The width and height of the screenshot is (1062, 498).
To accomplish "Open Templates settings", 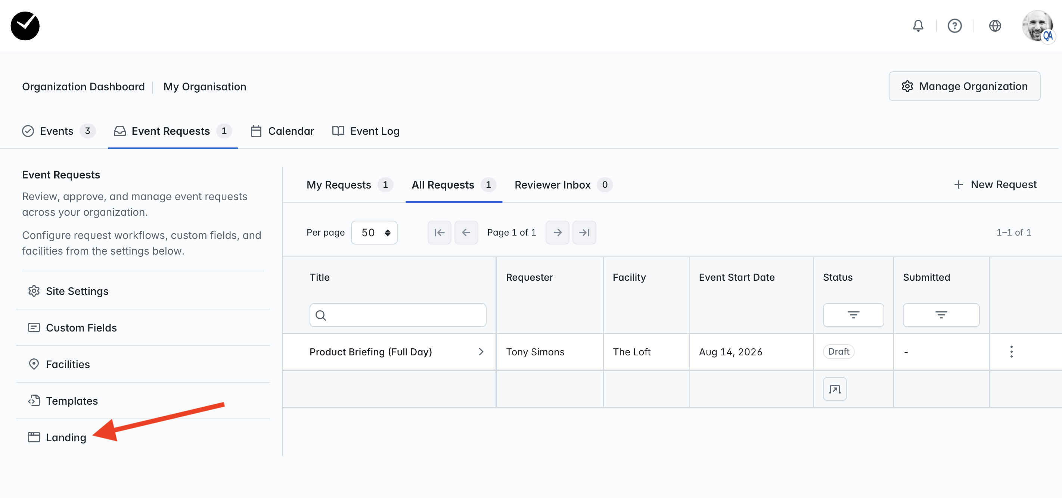I will pos(143,401).
